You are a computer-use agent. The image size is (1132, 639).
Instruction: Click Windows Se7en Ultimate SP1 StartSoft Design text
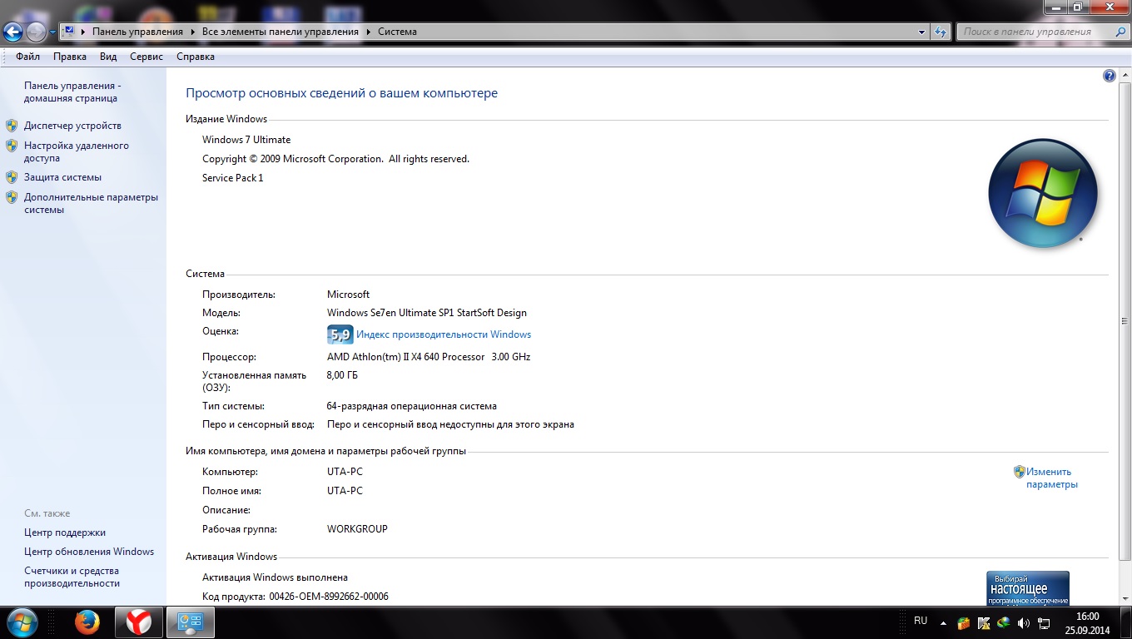click(x=427, y=313)
